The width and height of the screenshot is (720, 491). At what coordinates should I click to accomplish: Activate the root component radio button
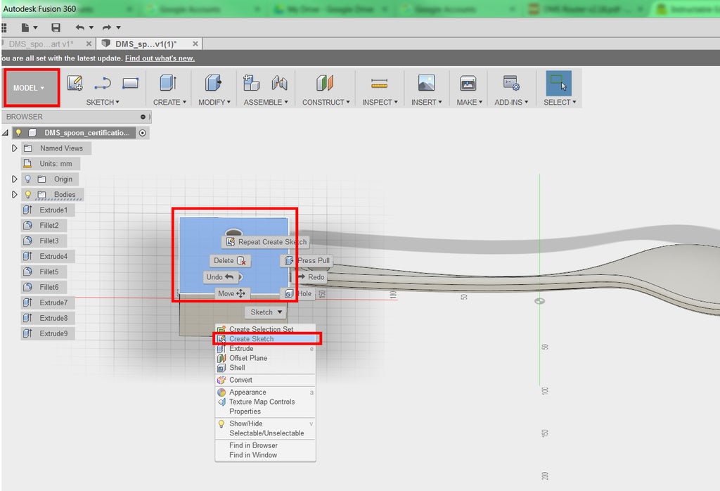143,133
